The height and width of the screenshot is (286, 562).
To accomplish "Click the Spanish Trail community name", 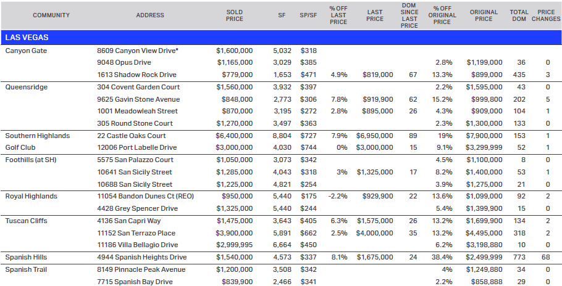I will [x=26, y=269].
